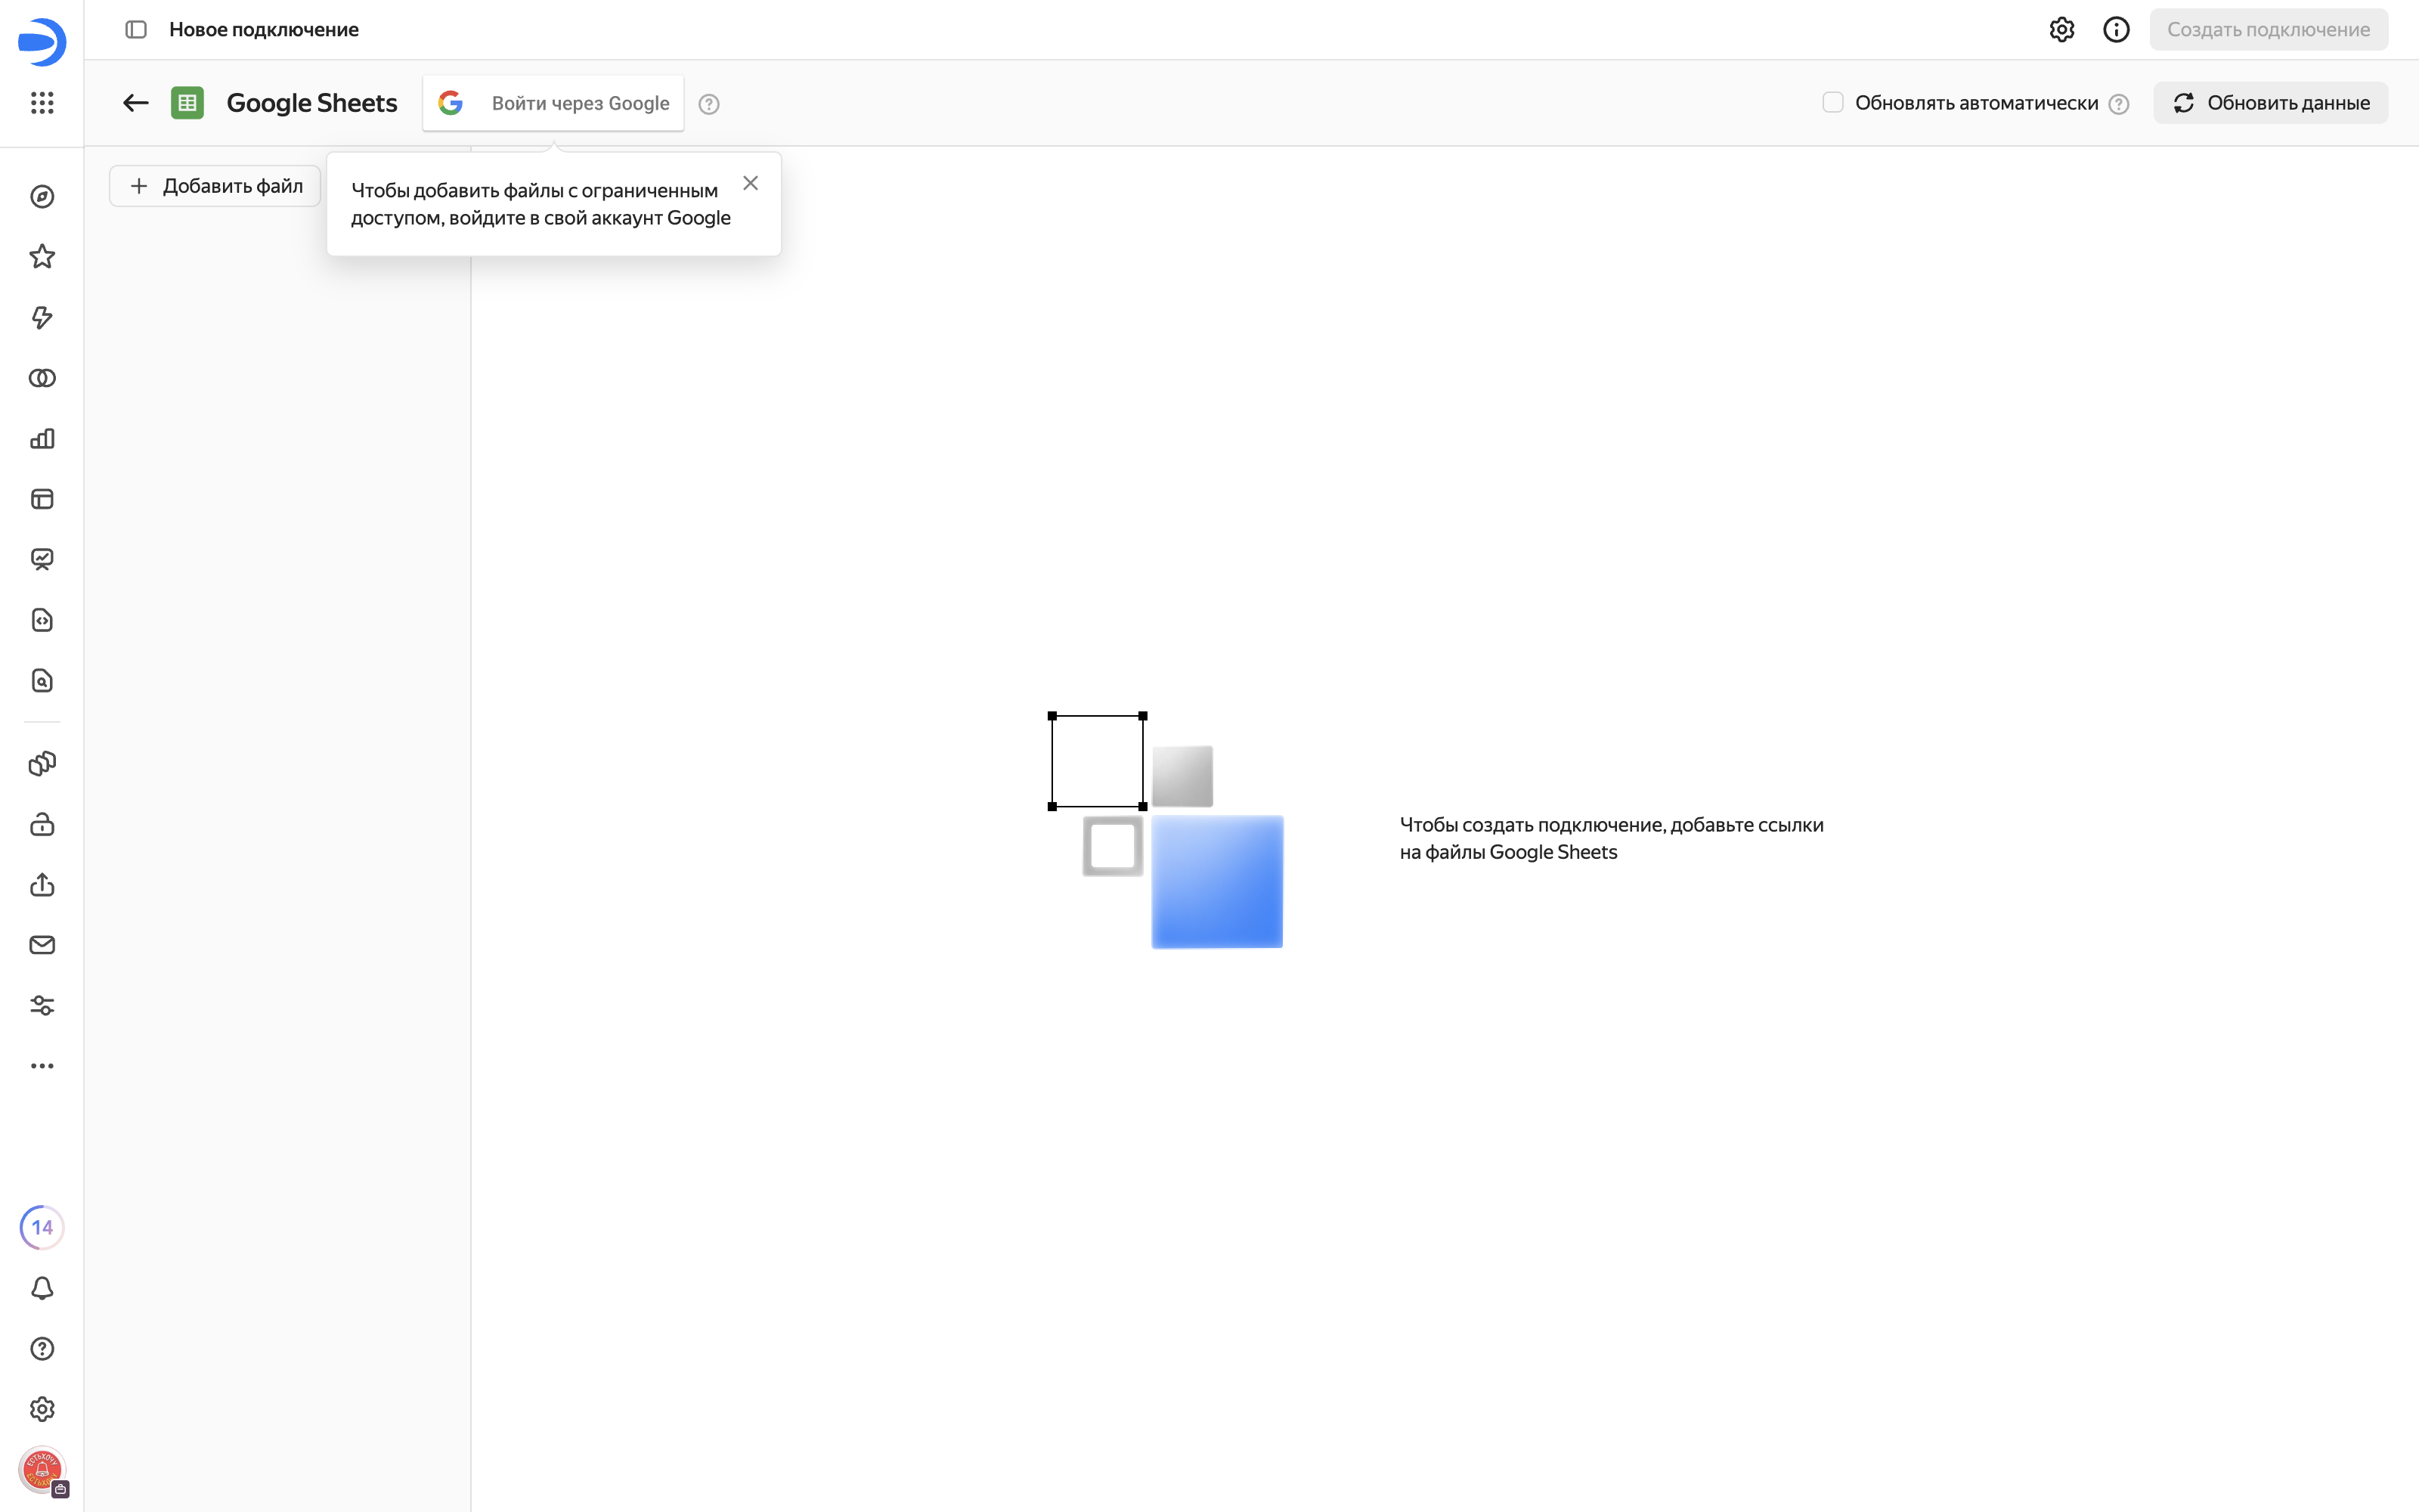Image resolution: width=2419 pixels, height=1512 pixels.
Task: Open the envelope mail icon in sidebar
Action: (x=42, y=945)
